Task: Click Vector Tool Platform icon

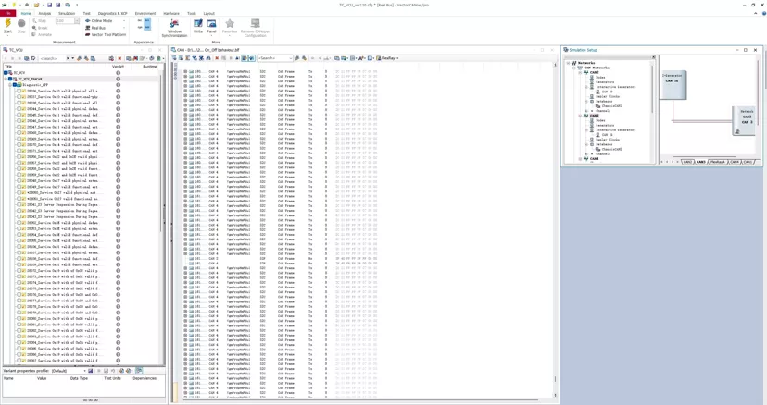Action: [106, 35]
